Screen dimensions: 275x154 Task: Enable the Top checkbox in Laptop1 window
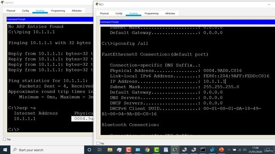tap(5, 139)
